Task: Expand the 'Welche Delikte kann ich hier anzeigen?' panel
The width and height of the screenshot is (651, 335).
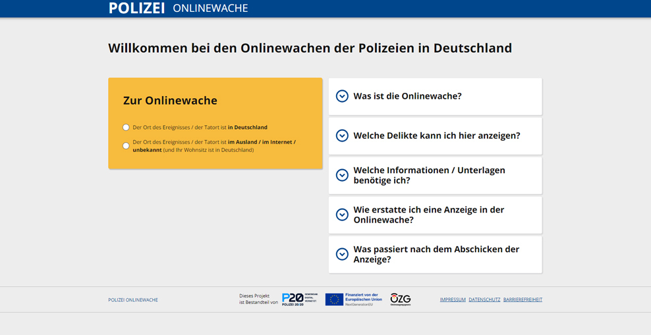Action: 436,136
